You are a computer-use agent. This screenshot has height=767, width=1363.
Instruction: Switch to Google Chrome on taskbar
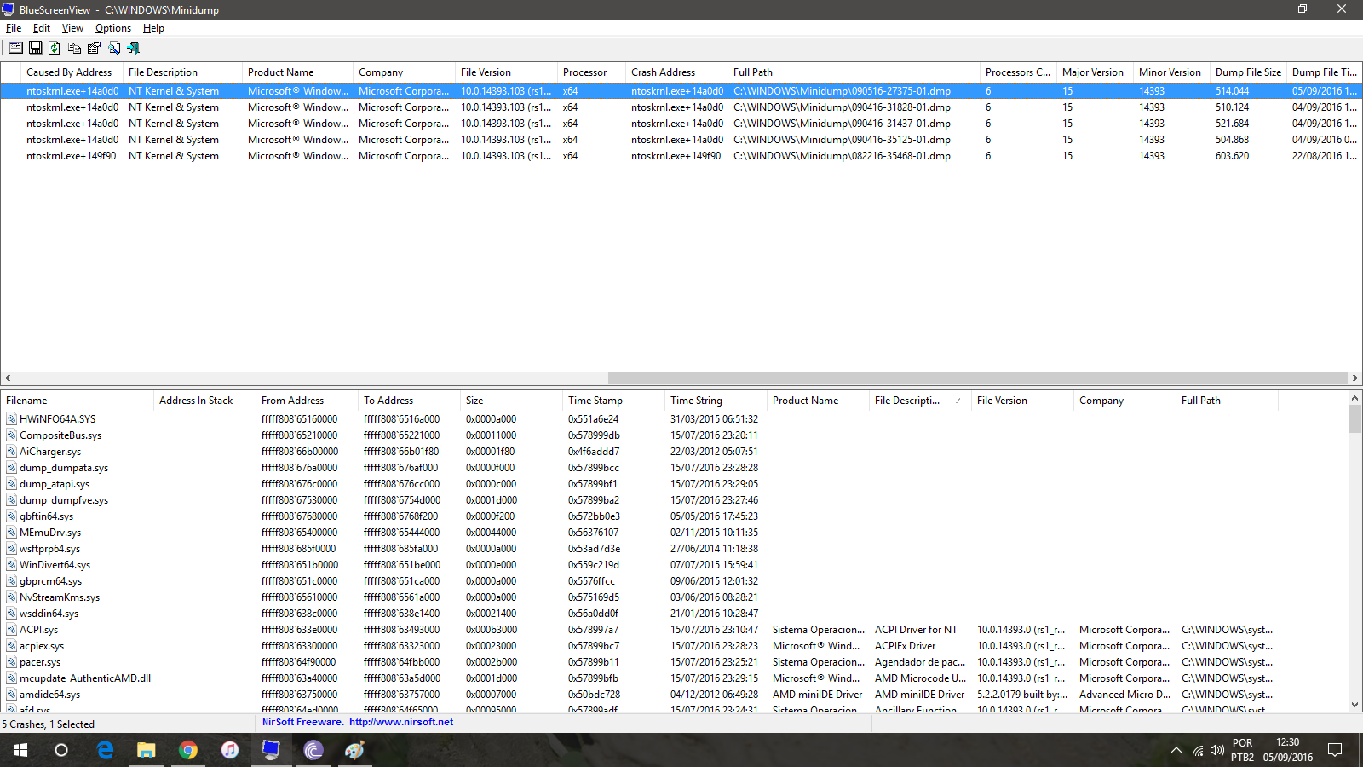click(188, 750)
